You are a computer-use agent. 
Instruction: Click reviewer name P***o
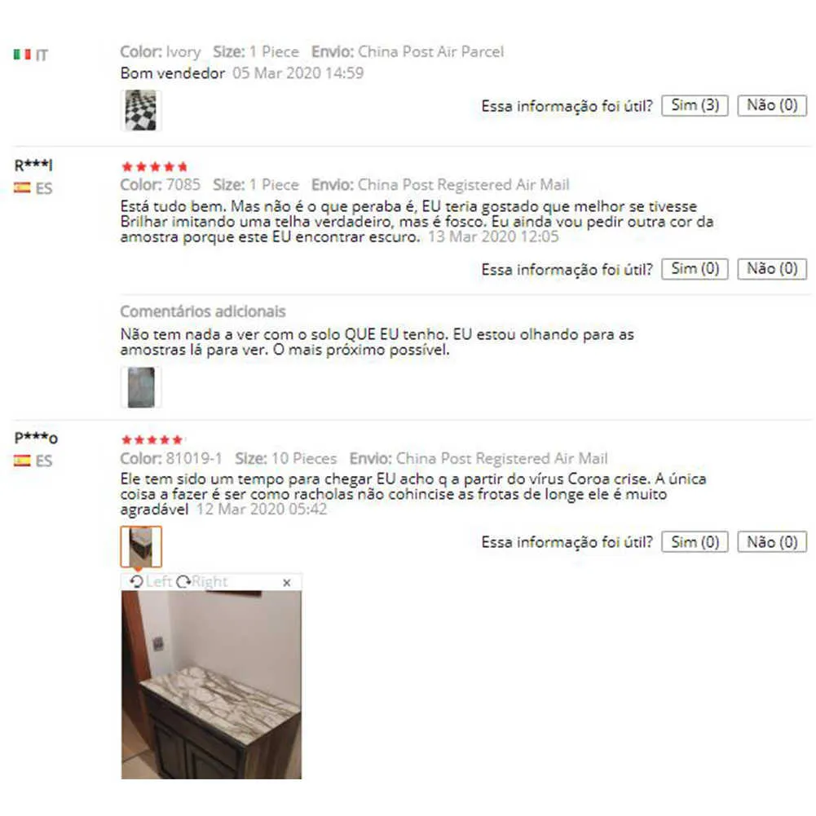click(36, 439)
